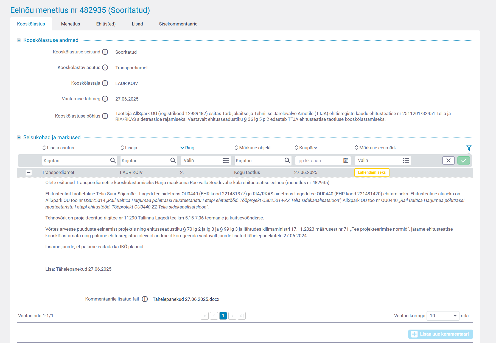Open Ring Valin dropdown filter
The height and width of the screenshot is (343, 496).
(x=206, y=161)
